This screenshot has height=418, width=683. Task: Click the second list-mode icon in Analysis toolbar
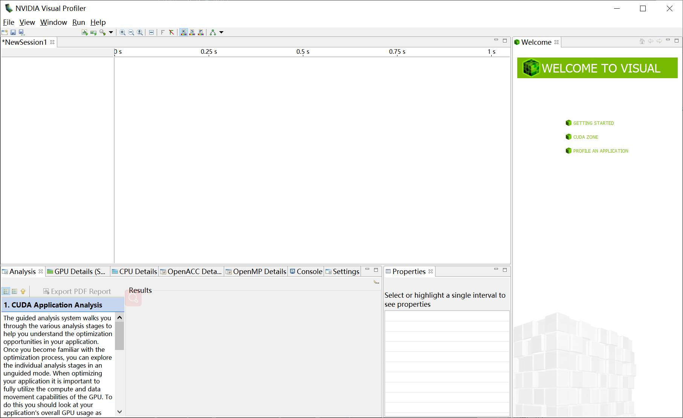(x=14, y=291)
